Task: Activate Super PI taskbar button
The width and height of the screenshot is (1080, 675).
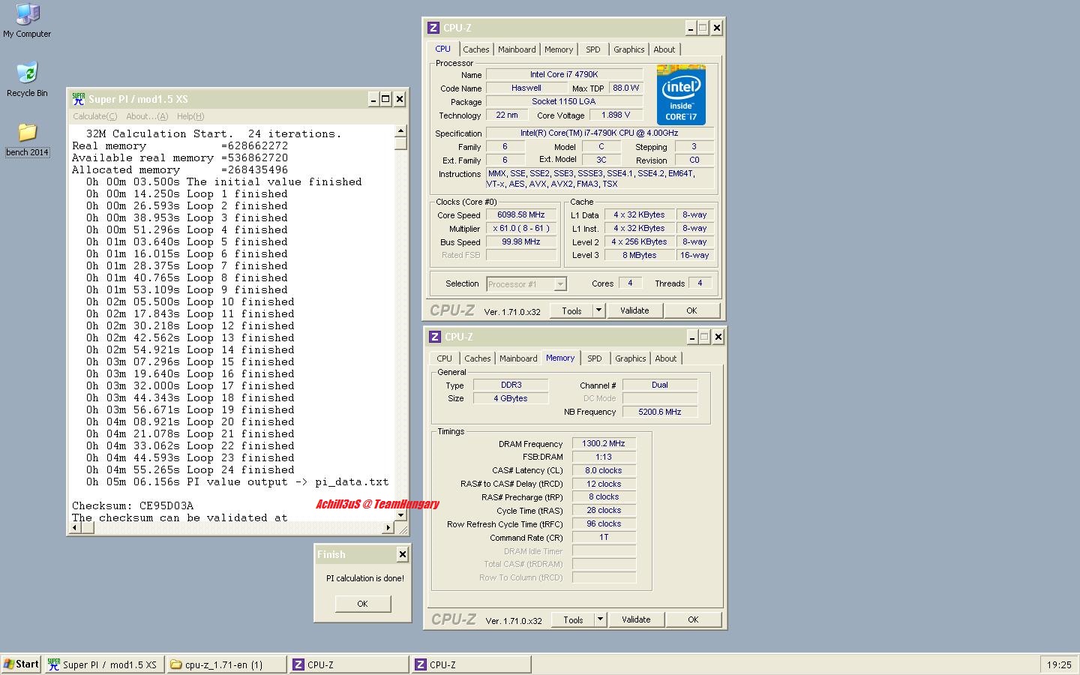Action: coord(103,664)
